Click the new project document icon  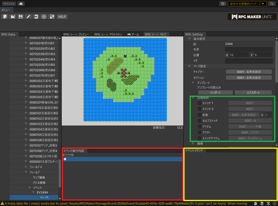[5, 17]
